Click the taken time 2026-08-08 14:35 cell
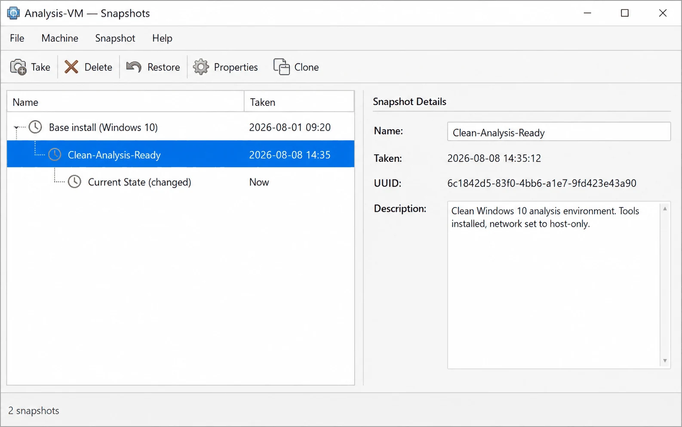Image resolution: width=682 pixels, height=427 pixels. tap(290, 155)
